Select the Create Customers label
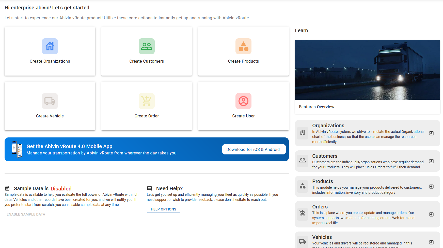443x248 pixels. point(147,61)
